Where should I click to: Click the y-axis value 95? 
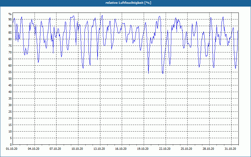pos(10,19)
